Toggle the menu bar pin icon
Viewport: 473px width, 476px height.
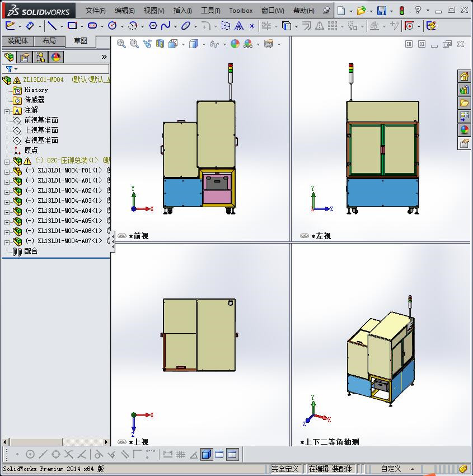(x=326, y=10)
